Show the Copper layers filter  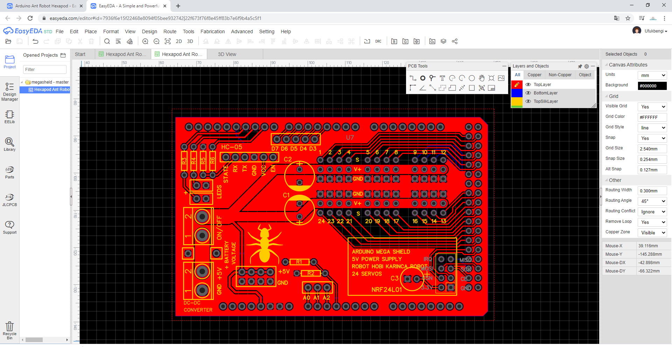(534, 75)
